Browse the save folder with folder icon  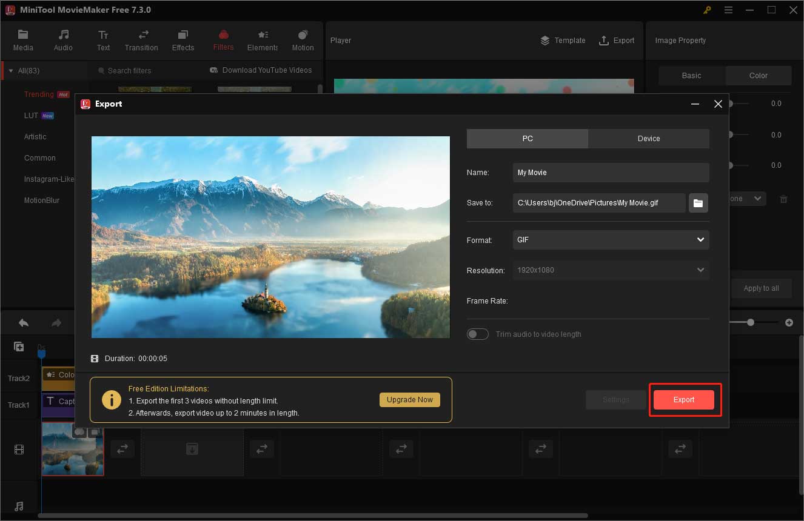698,203
